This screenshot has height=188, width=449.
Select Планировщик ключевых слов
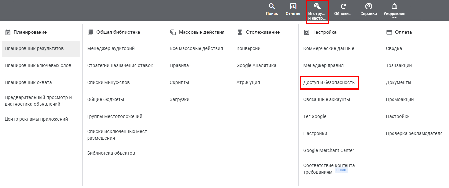(38, 66)
